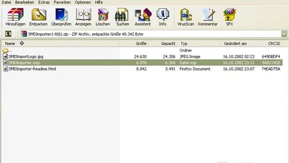The width and height of the screenshot is (289, 163).
Task: Open the Datei menu
Action: pos(6,2)
